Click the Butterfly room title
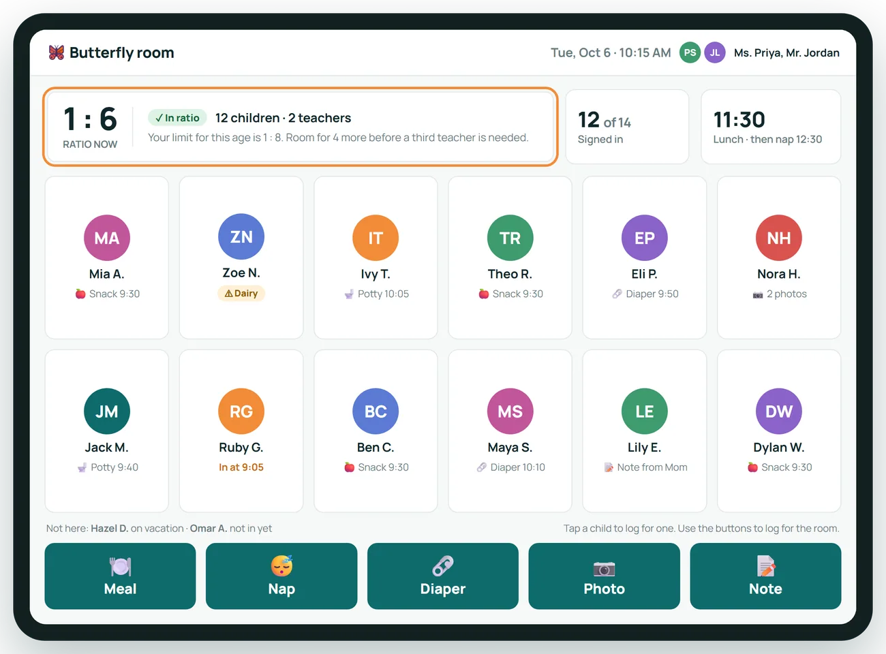 (x=122, y=52)
